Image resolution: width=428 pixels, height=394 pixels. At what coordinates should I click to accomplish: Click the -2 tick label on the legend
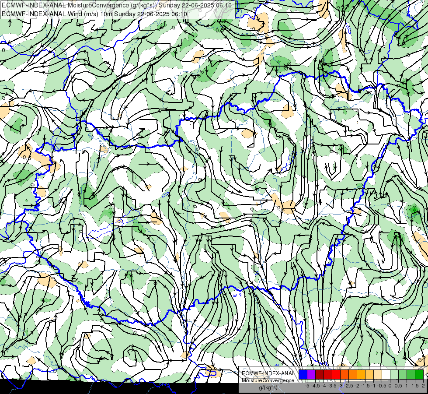357,386
